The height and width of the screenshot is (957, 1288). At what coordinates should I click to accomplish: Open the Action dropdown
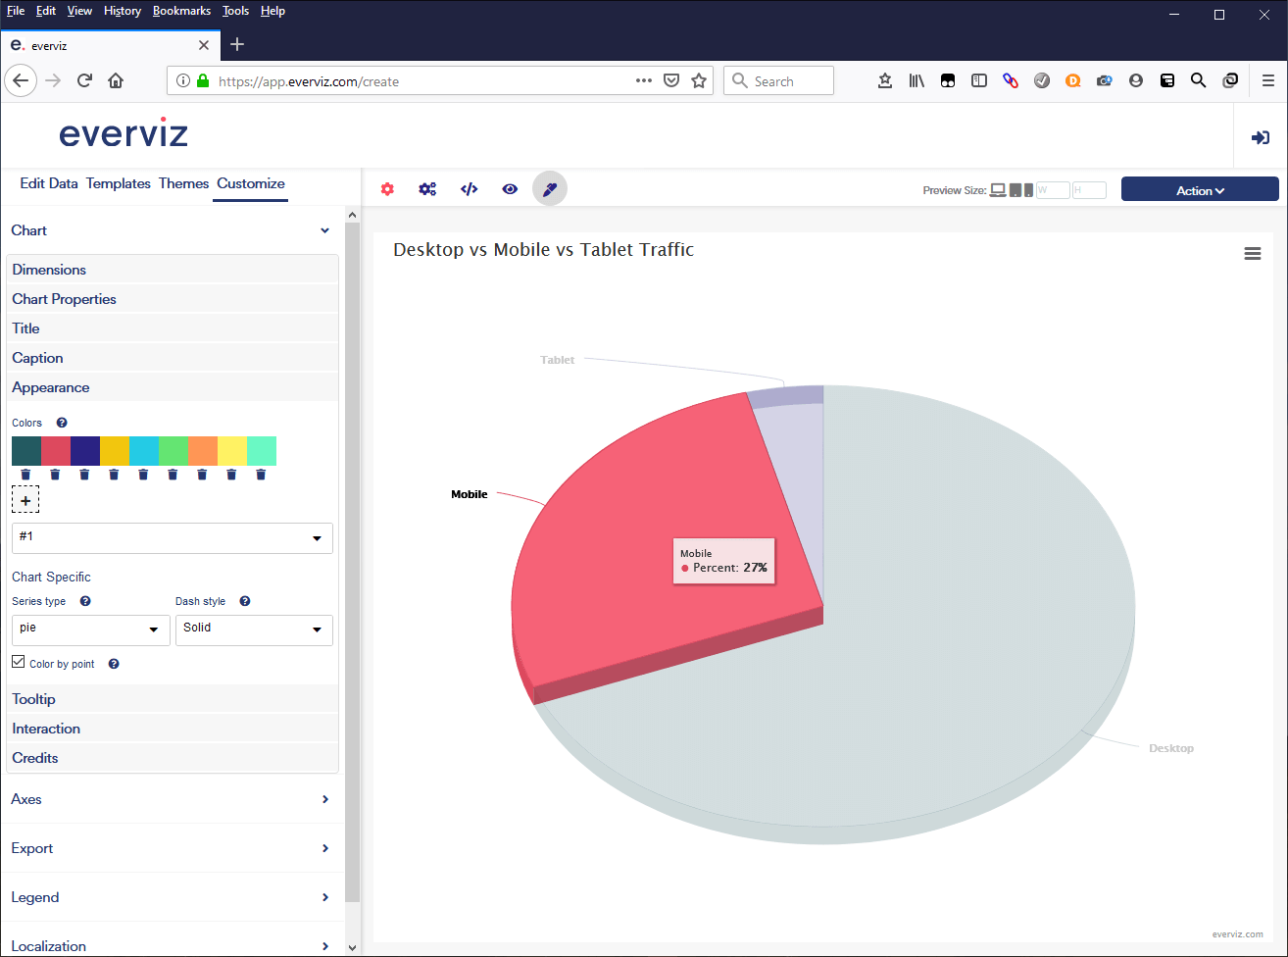(x=1200, y=188)
